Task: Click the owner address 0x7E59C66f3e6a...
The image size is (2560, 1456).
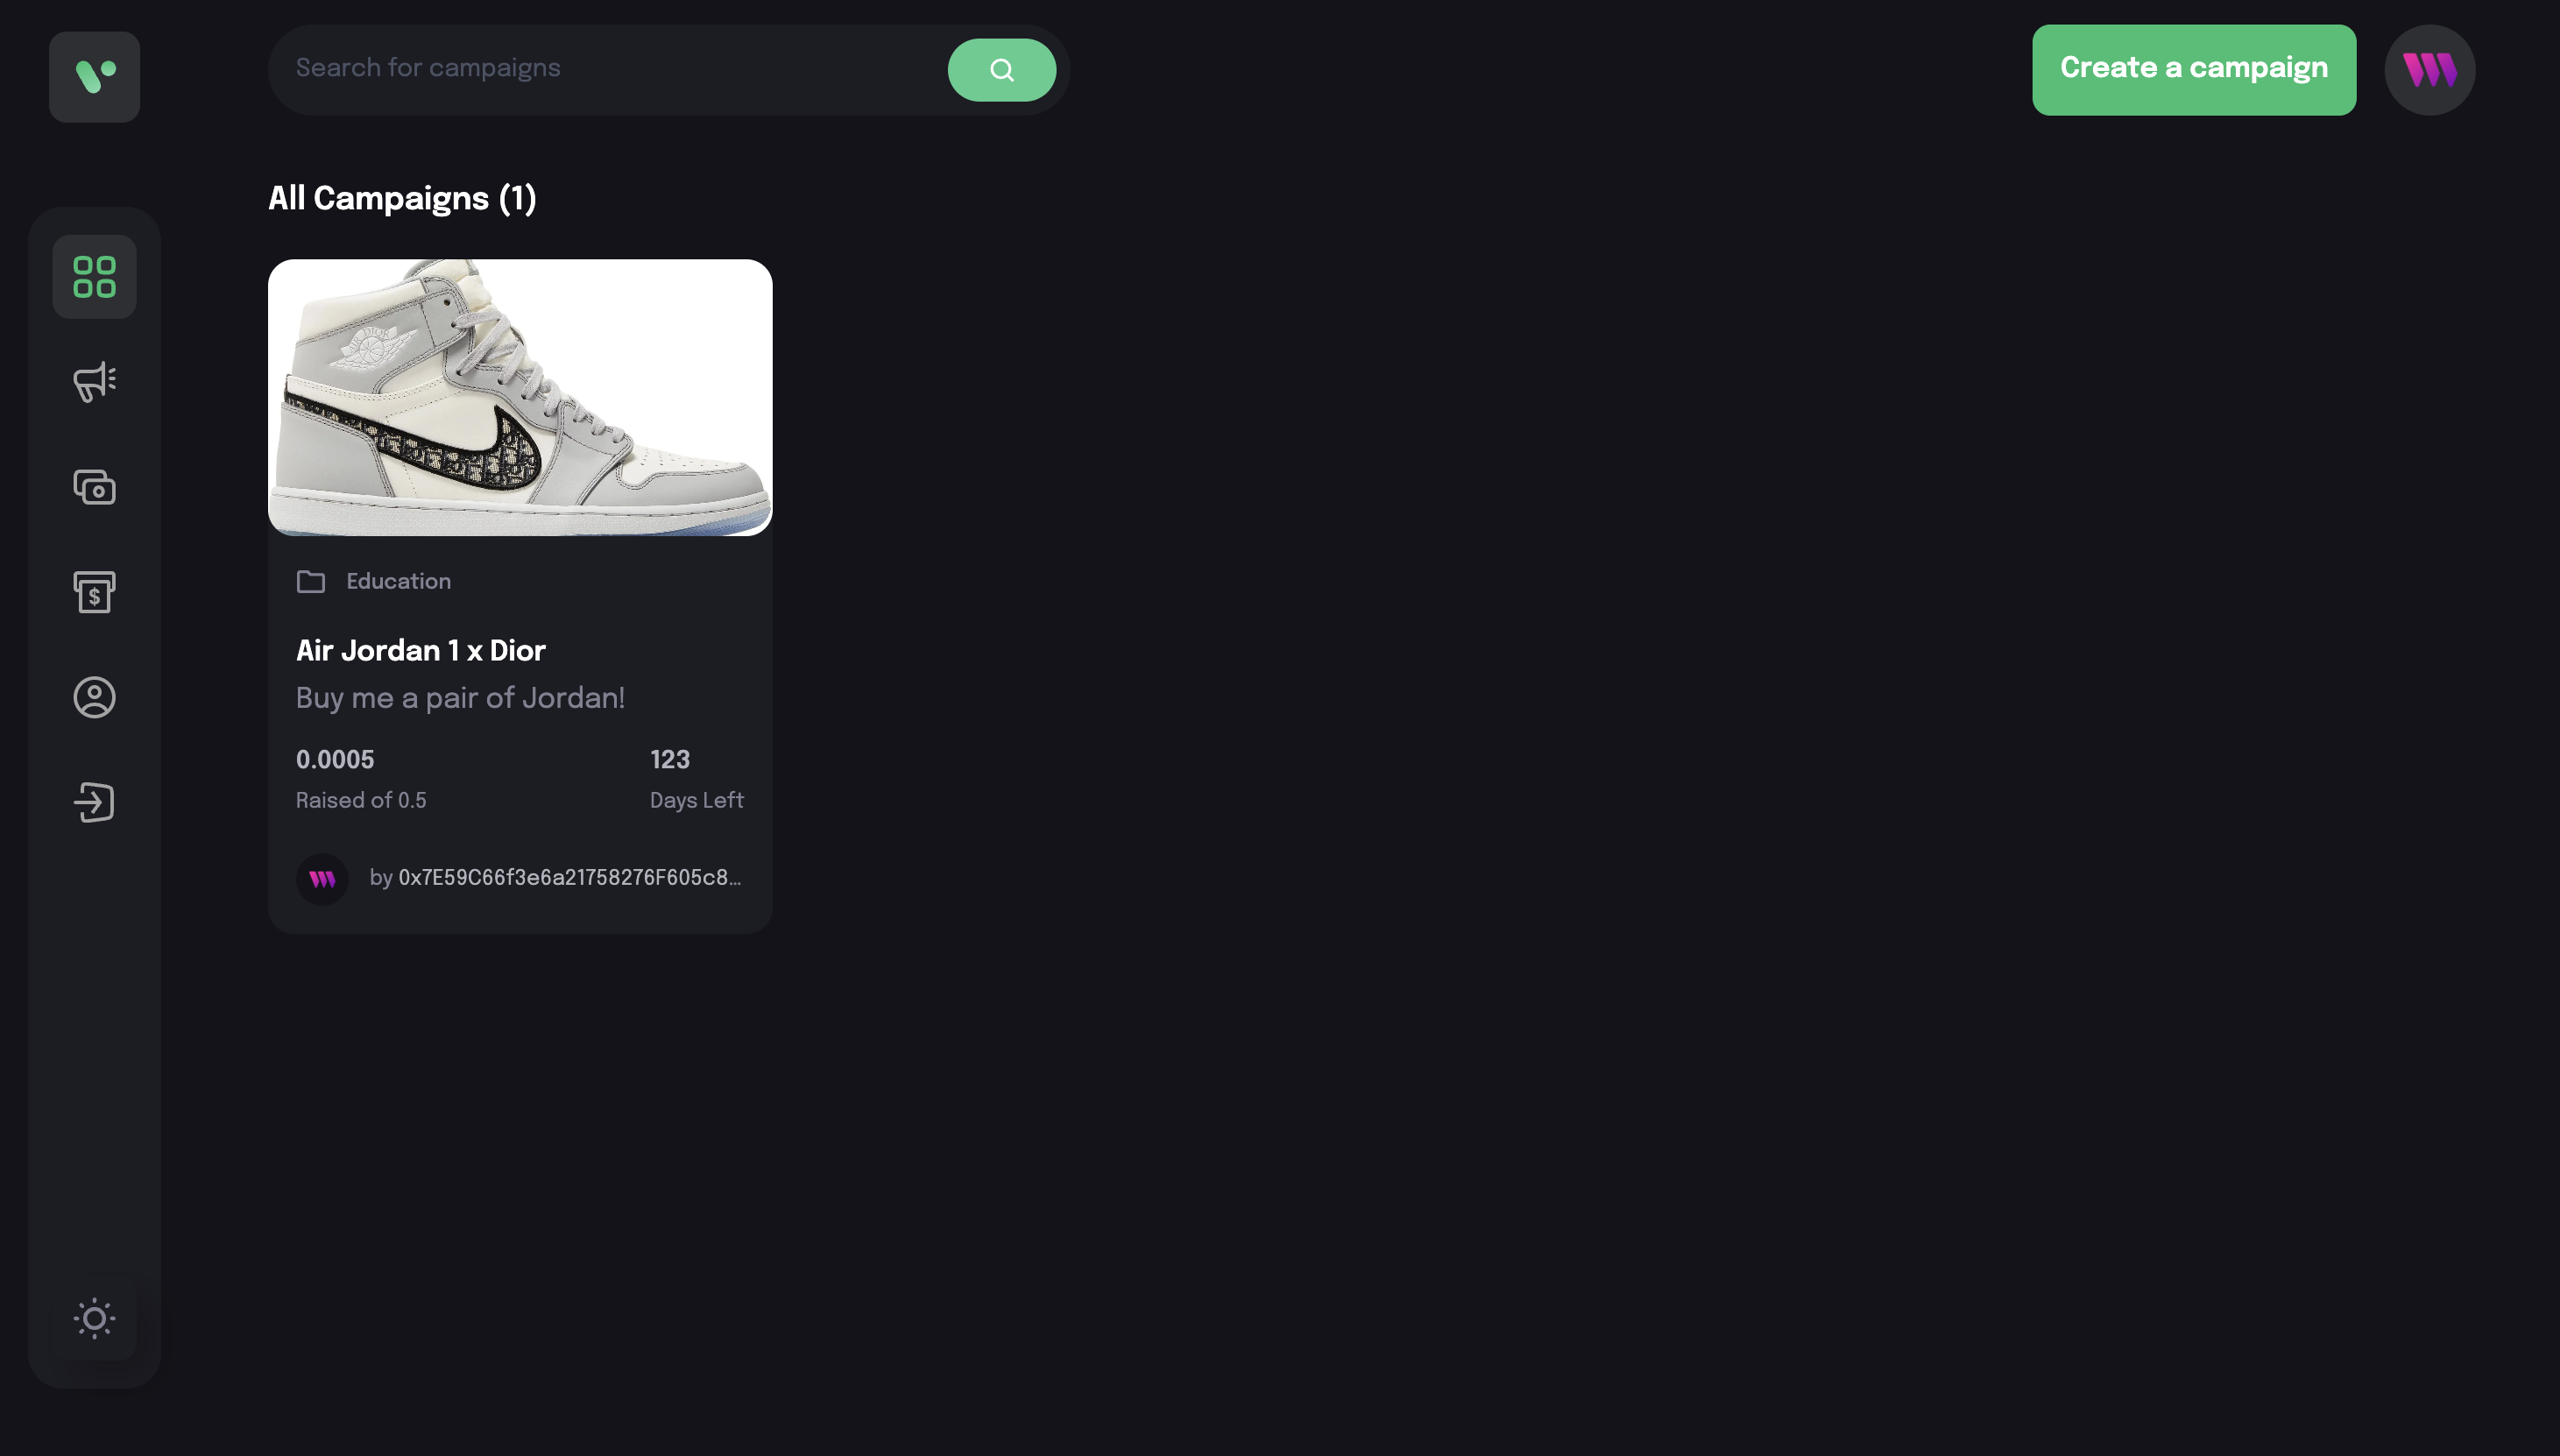Action: 570,878
